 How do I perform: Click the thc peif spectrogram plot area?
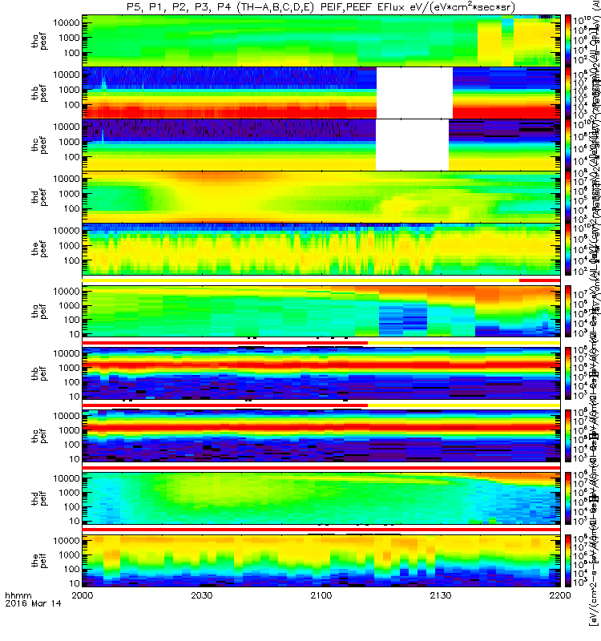pyautogui.click(x=321, y=436)
